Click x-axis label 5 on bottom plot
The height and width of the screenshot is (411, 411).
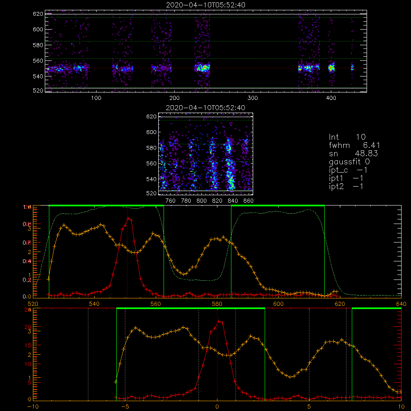click(x=309, y=407)
